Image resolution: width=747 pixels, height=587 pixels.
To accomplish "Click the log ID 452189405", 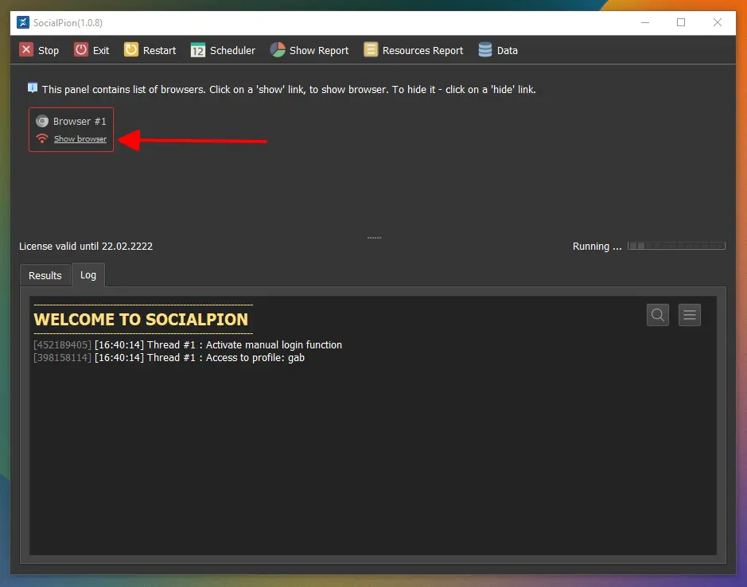I will (62, 345).
